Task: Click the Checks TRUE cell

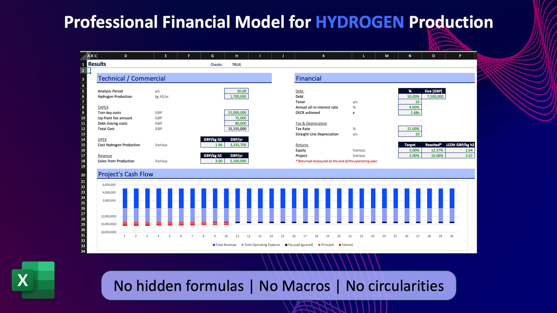Action: 236,65
